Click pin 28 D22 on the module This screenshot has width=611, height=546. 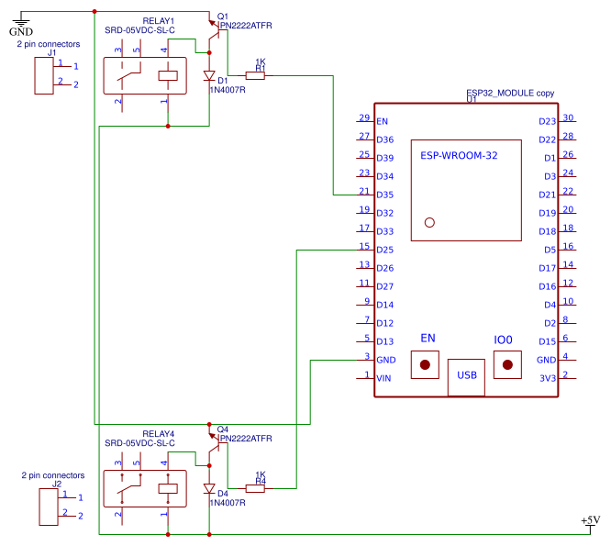pos(567,139)
